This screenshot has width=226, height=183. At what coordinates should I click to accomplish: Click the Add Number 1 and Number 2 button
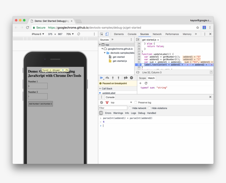40,104
